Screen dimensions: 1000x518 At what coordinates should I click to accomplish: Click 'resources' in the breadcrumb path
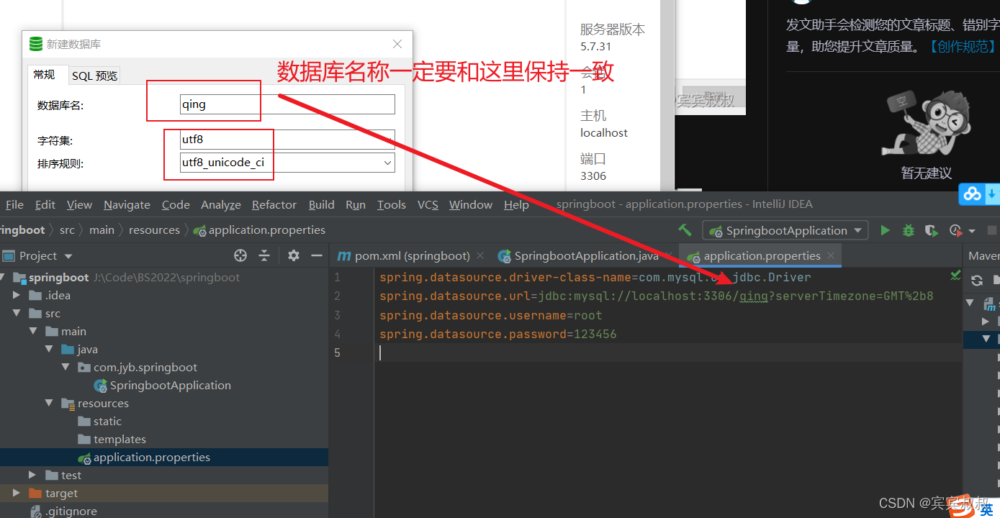(x=154, y=230)
